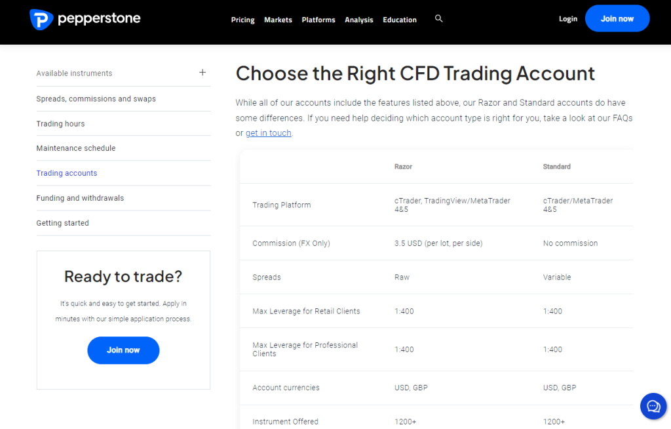
Task: Select Trading accounts in the sidebar
Action: click(66, 173)
